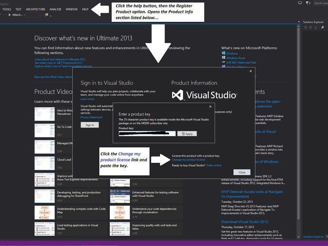Screen dimensions: 328x246
Task: Click the ASP.NET vNext platform icon
Action: [223, 62]
